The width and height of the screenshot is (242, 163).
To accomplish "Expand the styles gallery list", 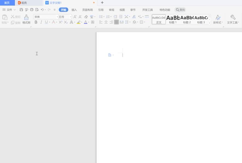I will pyautogui.click(x=209, y=23).
